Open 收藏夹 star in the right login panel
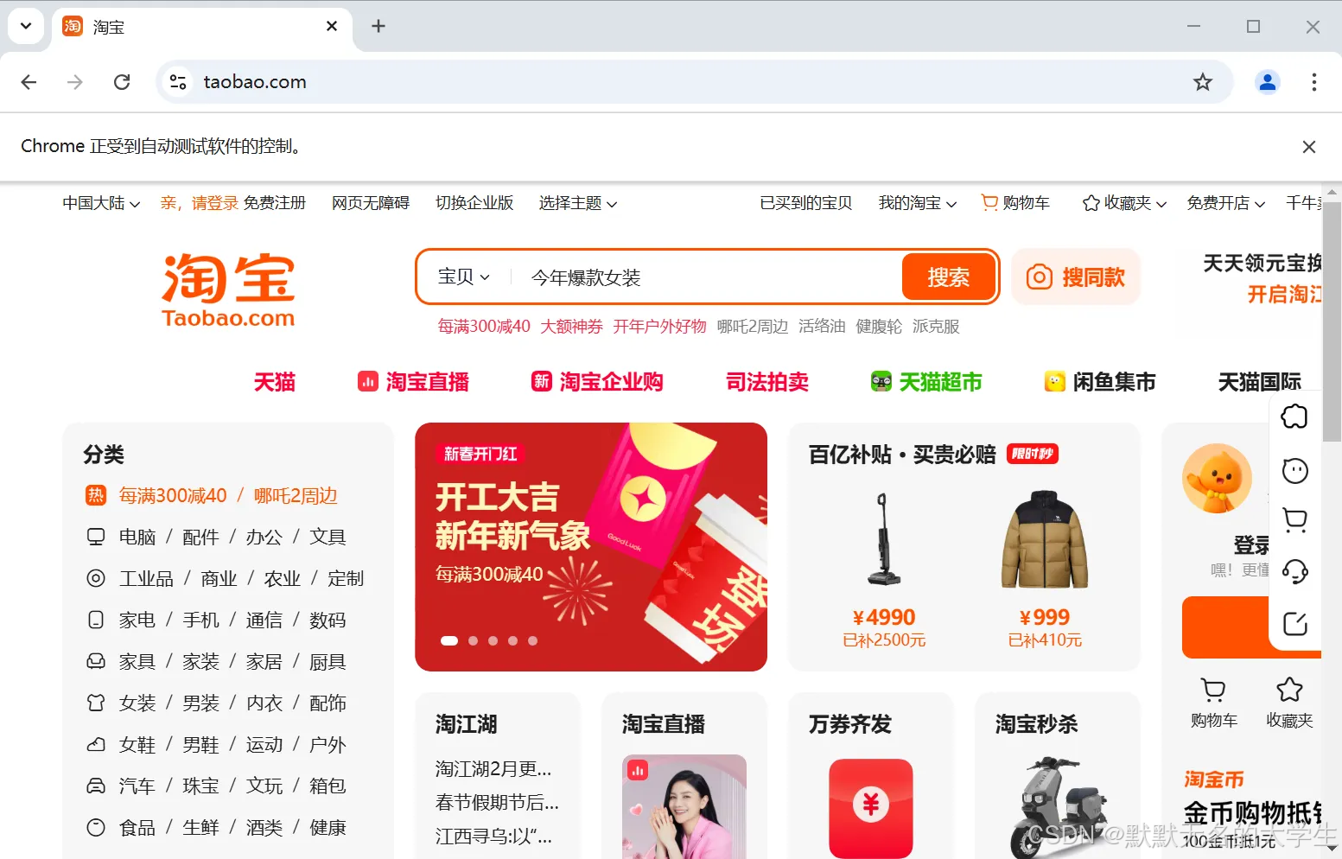Screen dimensions: 1342x859 click(1289, 703)
